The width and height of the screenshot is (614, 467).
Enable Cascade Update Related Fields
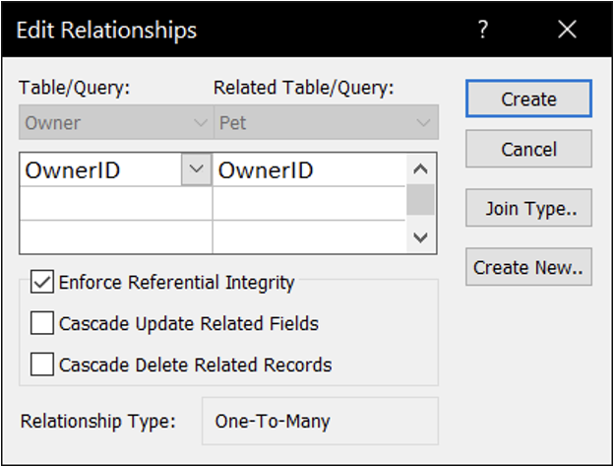42,323
